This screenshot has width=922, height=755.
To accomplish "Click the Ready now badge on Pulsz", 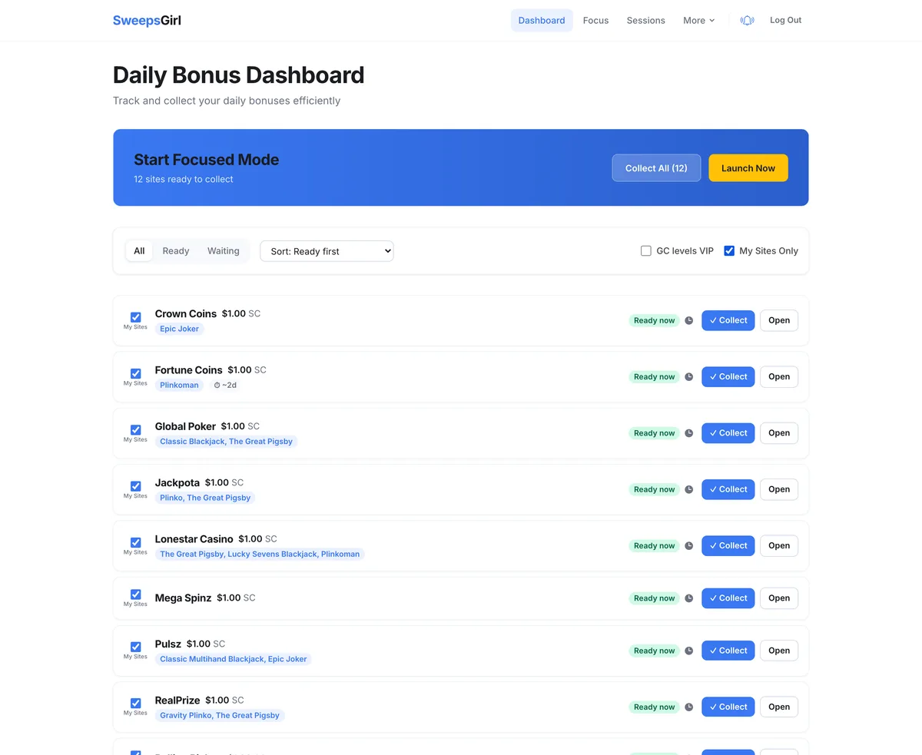I will click(x=655, y=651).
